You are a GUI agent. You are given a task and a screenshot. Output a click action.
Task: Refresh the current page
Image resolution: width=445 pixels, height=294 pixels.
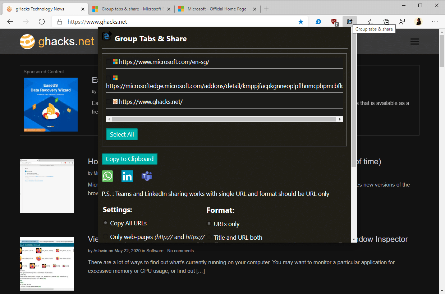(x=41, y=22)
